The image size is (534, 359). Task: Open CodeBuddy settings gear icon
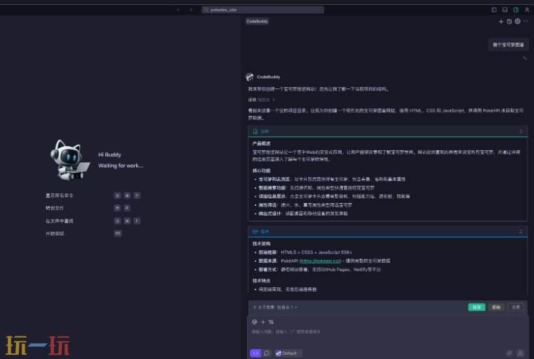tap(518, 22)
